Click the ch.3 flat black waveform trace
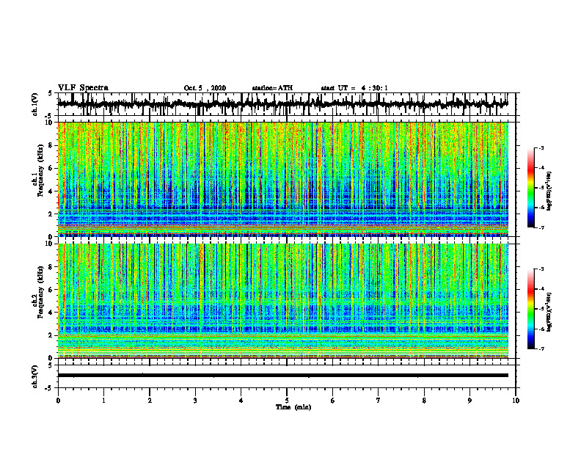The height and width of the screenshot is (449, 581). point(282,376)
